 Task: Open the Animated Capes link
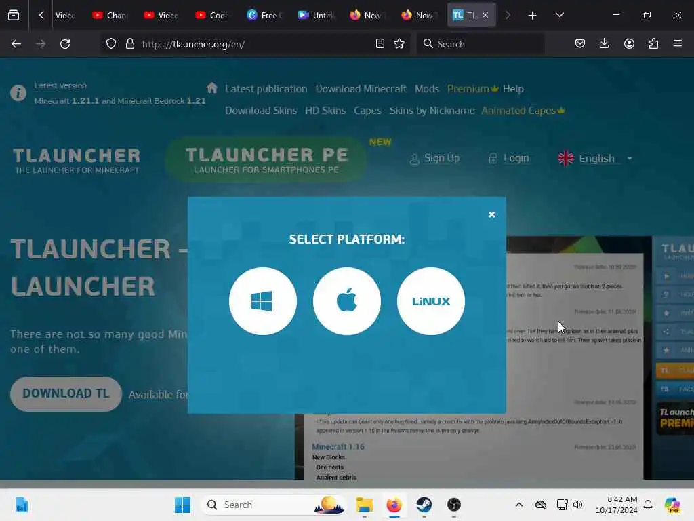[x=523, y=111]
